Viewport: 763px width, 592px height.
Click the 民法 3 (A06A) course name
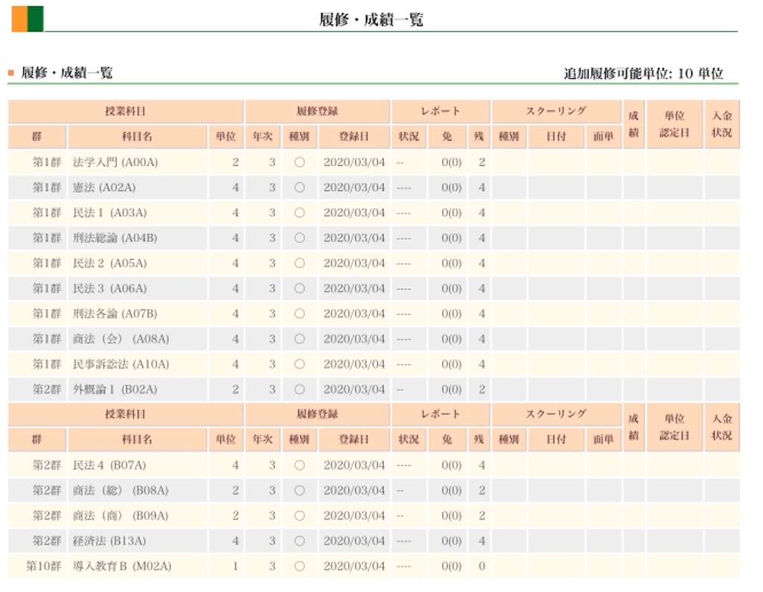(110, 289)
